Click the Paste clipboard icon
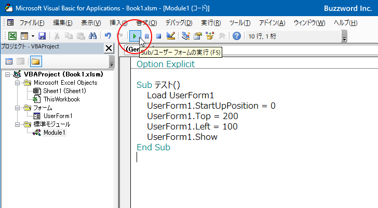Image resolution: width=378 pixels, height=208 pixels. 80,36
